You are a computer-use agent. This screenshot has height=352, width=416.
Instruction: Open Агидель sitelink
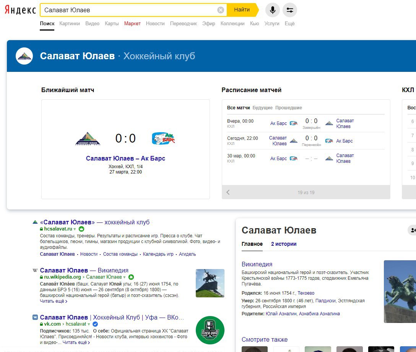187,254
